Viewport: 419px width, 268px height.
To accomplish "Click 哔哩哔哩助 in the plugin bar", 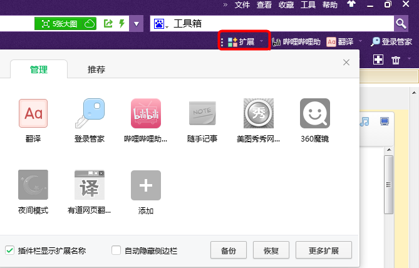I will pos(296,42).
